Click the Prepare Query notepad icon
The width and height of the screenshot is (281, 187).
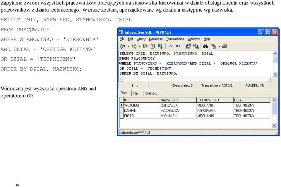pyautogui.click(x=153, y=47)
